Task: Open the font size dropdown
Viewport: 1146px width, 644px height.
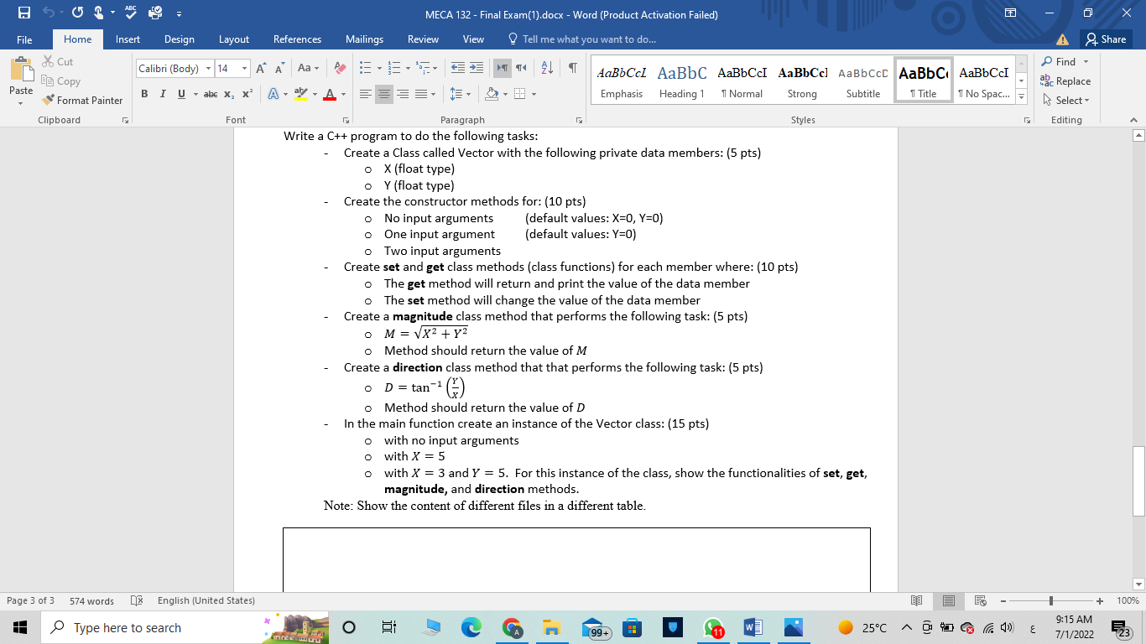Action: (x=246, y=68)
